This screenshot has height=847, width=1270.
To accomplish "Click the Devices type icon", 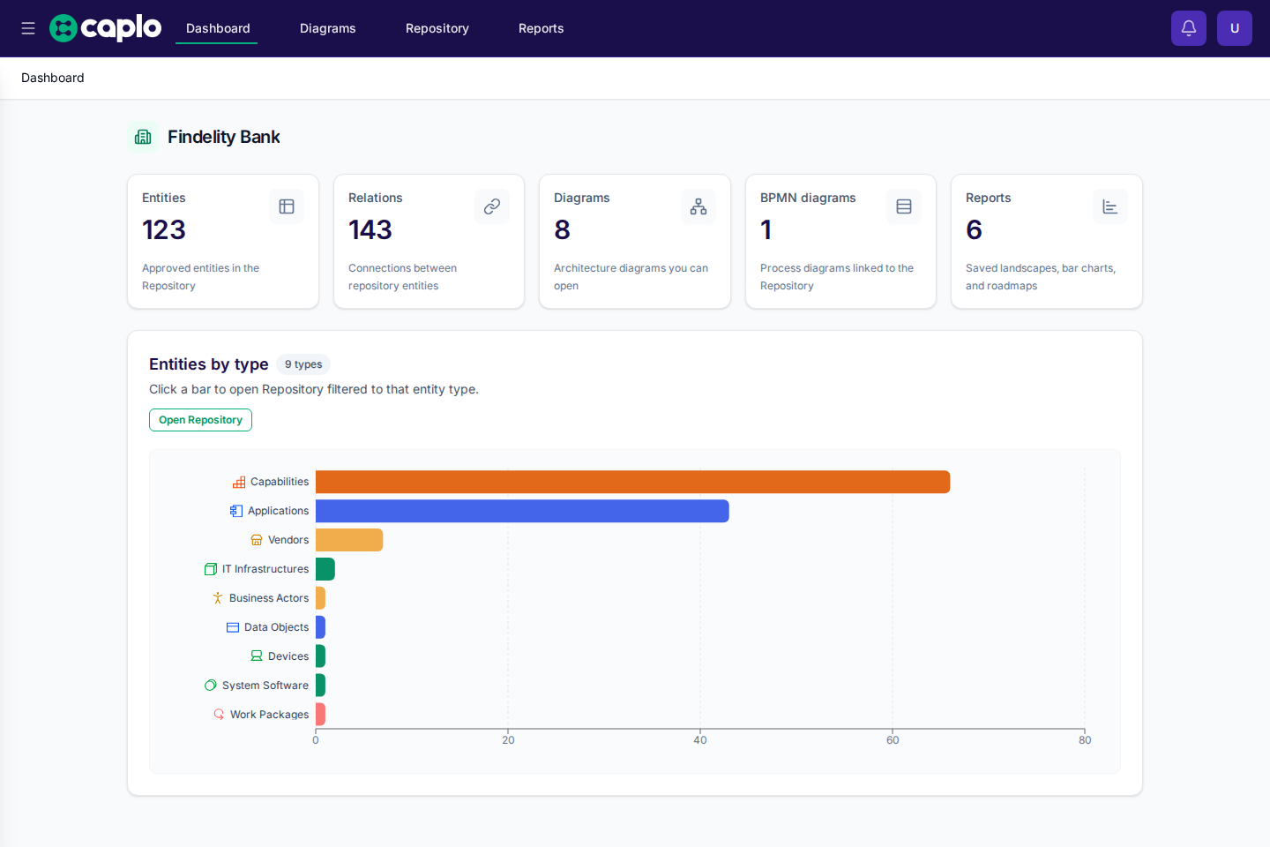I will click(x=257, y=656).
